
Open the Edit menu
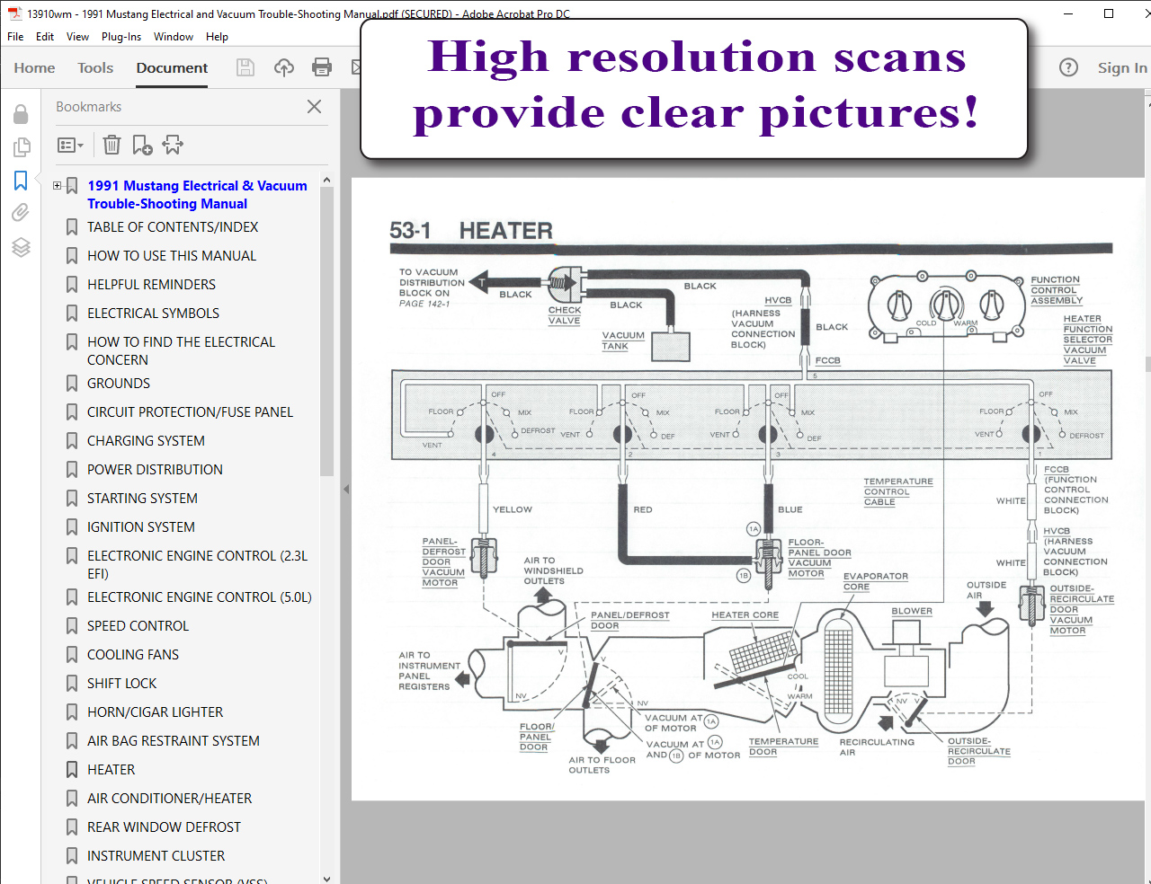coord(45,37)
